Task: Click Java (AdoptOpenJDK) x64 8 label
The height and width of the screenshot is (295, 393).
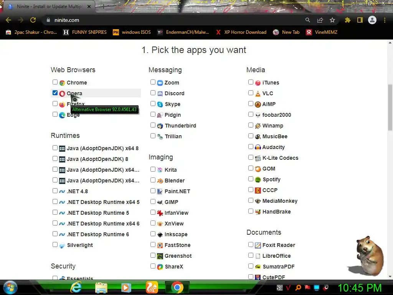Action: coord(102,148)
